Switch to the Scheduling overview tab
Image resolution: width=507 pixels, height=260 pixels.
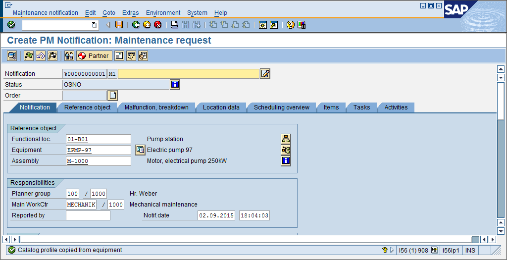click(x=282, y=107)
